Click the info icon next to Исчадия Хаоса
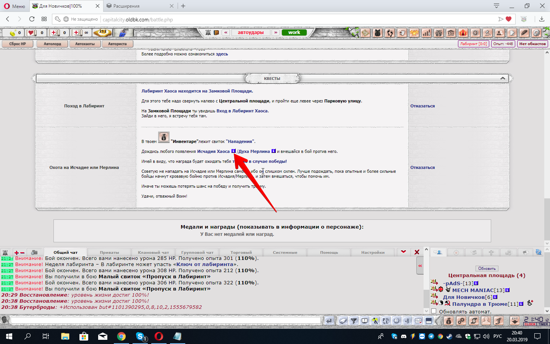The width and height of the screenshot is (550, 344). pos(233,151)
